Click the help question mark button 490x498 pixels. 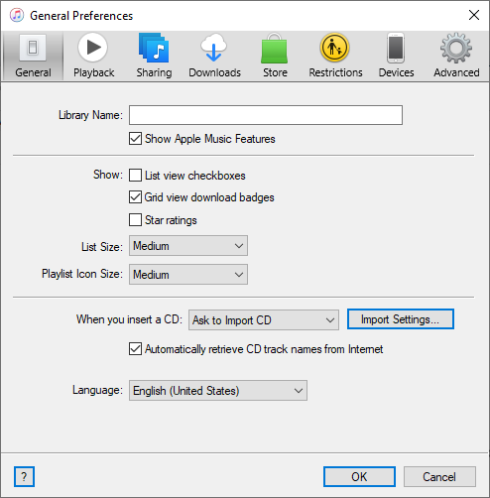[x=24, y=476]
